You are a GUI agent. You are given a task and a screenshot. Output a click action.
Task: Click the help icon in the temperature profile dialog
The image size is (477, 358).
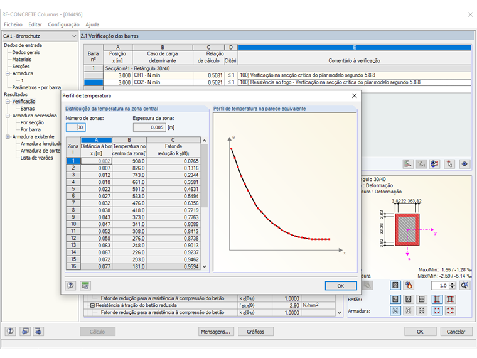pyautogui.click(x=70, y=286)
